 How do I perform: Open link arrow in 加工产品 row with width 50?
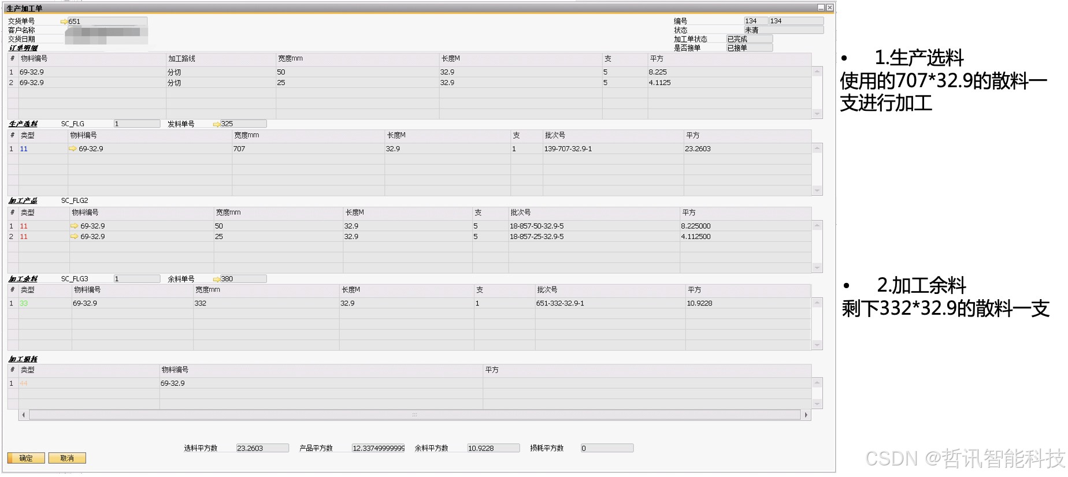(x=74, y=226)
